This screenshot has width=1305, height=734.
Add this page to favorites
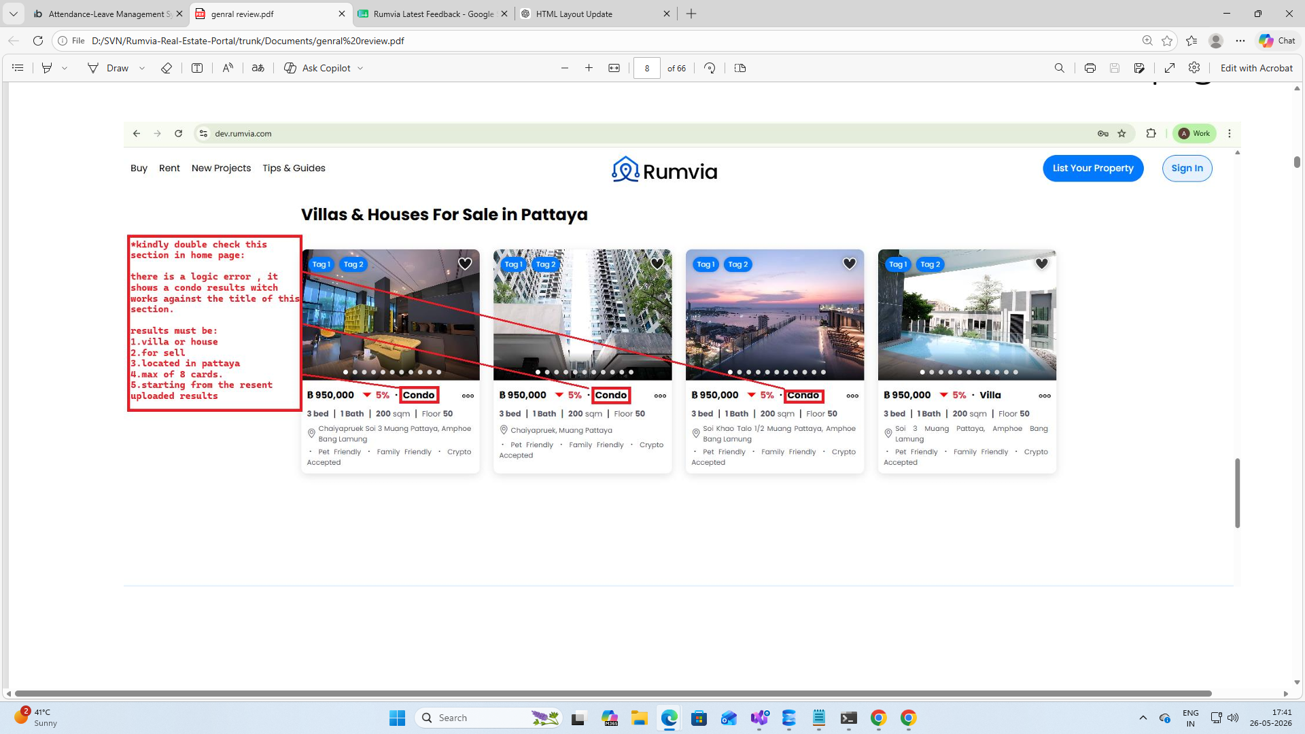[1167, 41]
